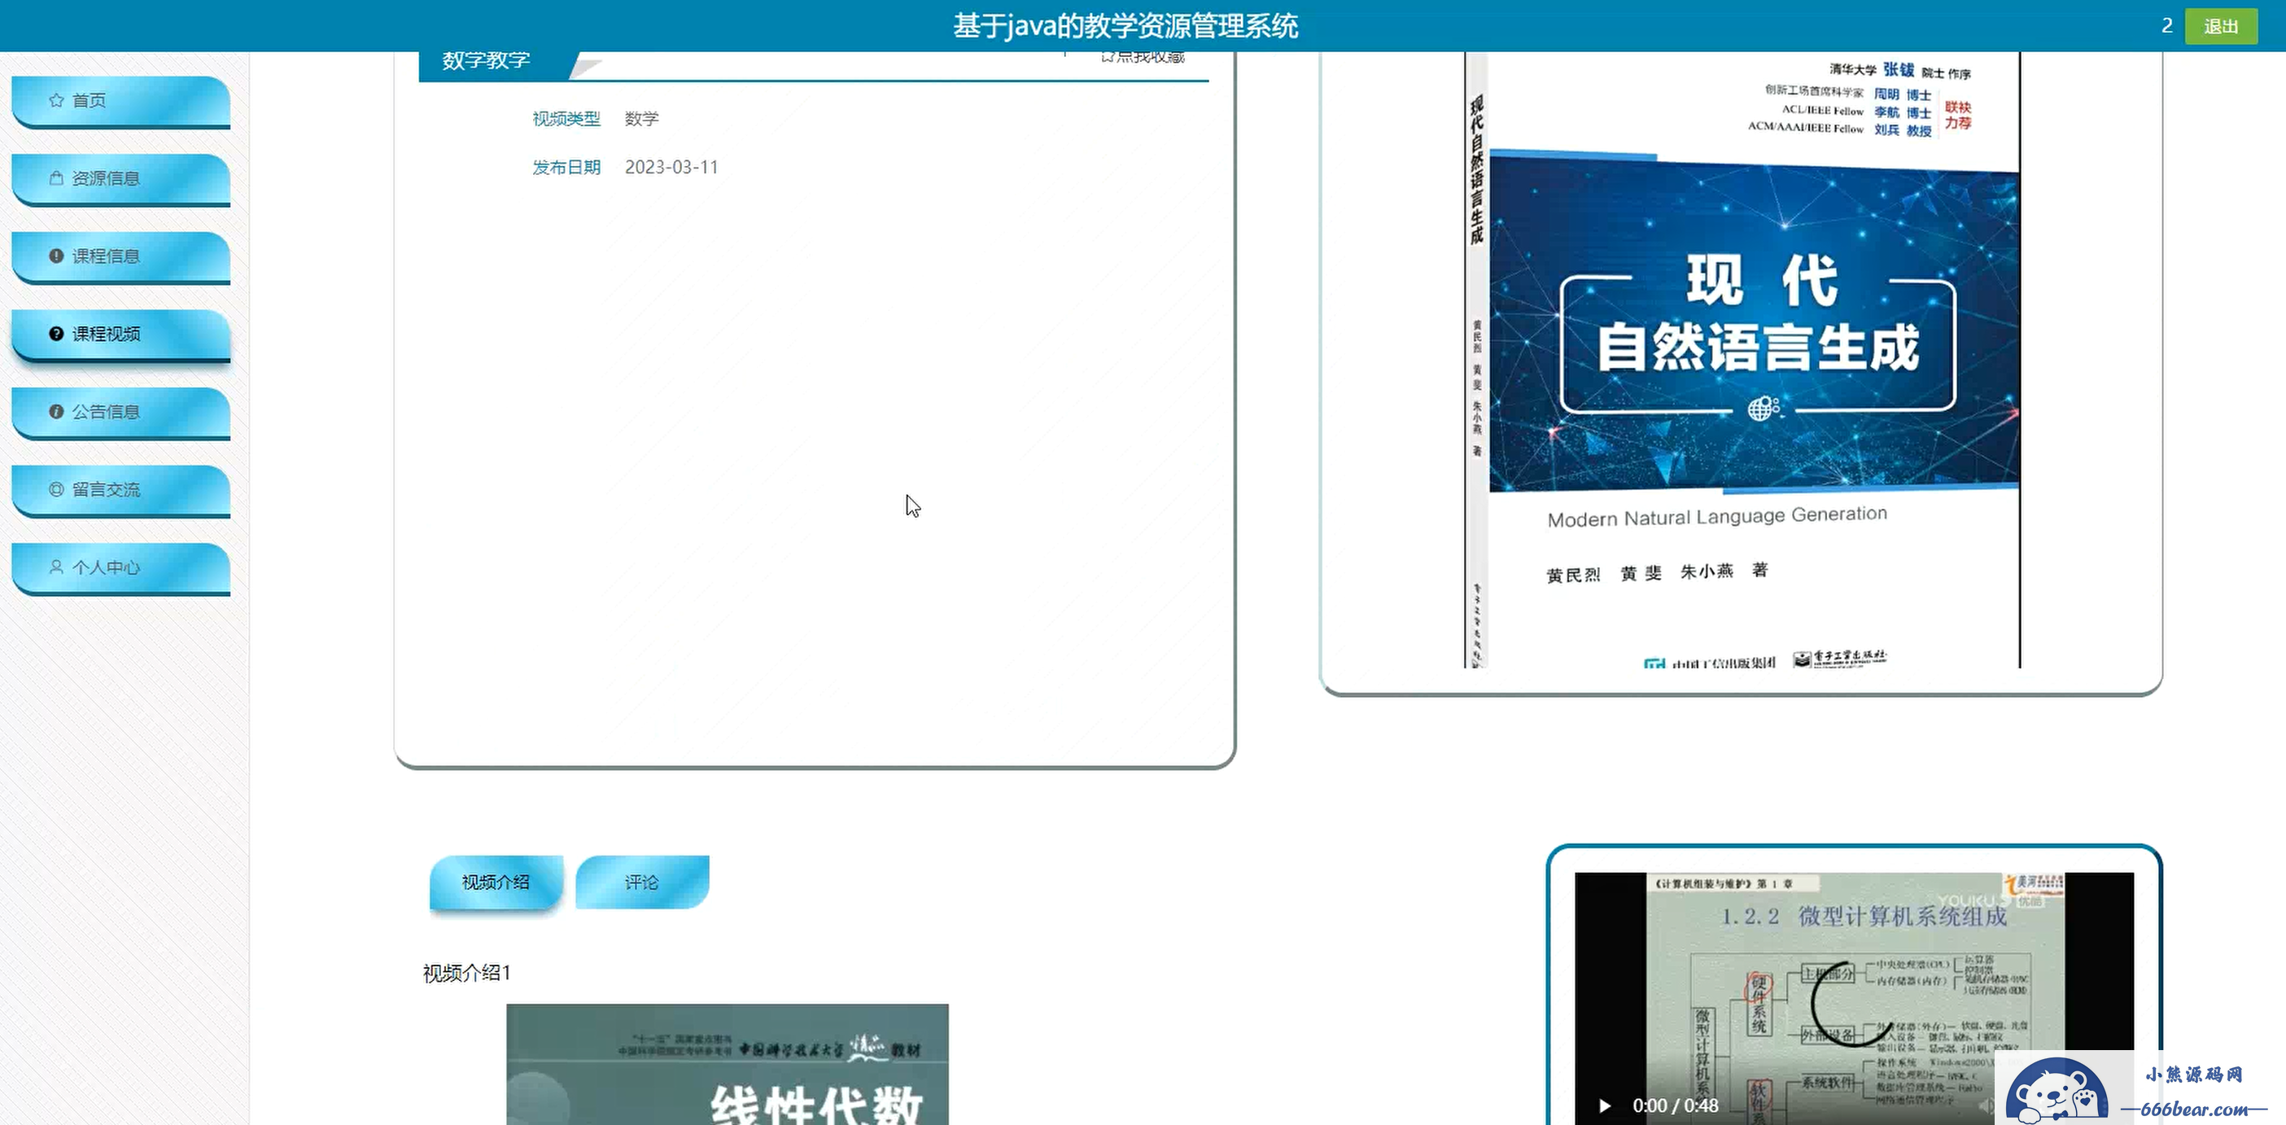2286x1125 pixels.
Task: Click the 0:00 / 0:48 video time
Action: tap(1675, 1105)
